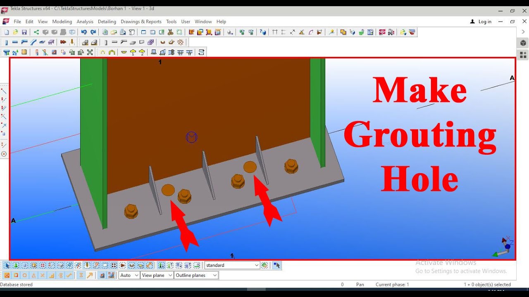The height and width of the screenshot is (297, 529).
Task: Click the selection filter icon beside standard dropdown
Action: click(264, 265)
